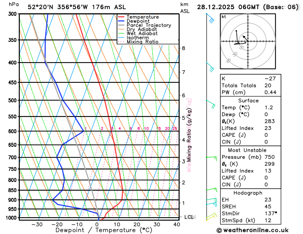Image resolution: width=303 pixels, height=234 pixels.
Task: Select the 'Parcel Trajectory' legend label
Action: pyautogui.click(x=149, y=26)
